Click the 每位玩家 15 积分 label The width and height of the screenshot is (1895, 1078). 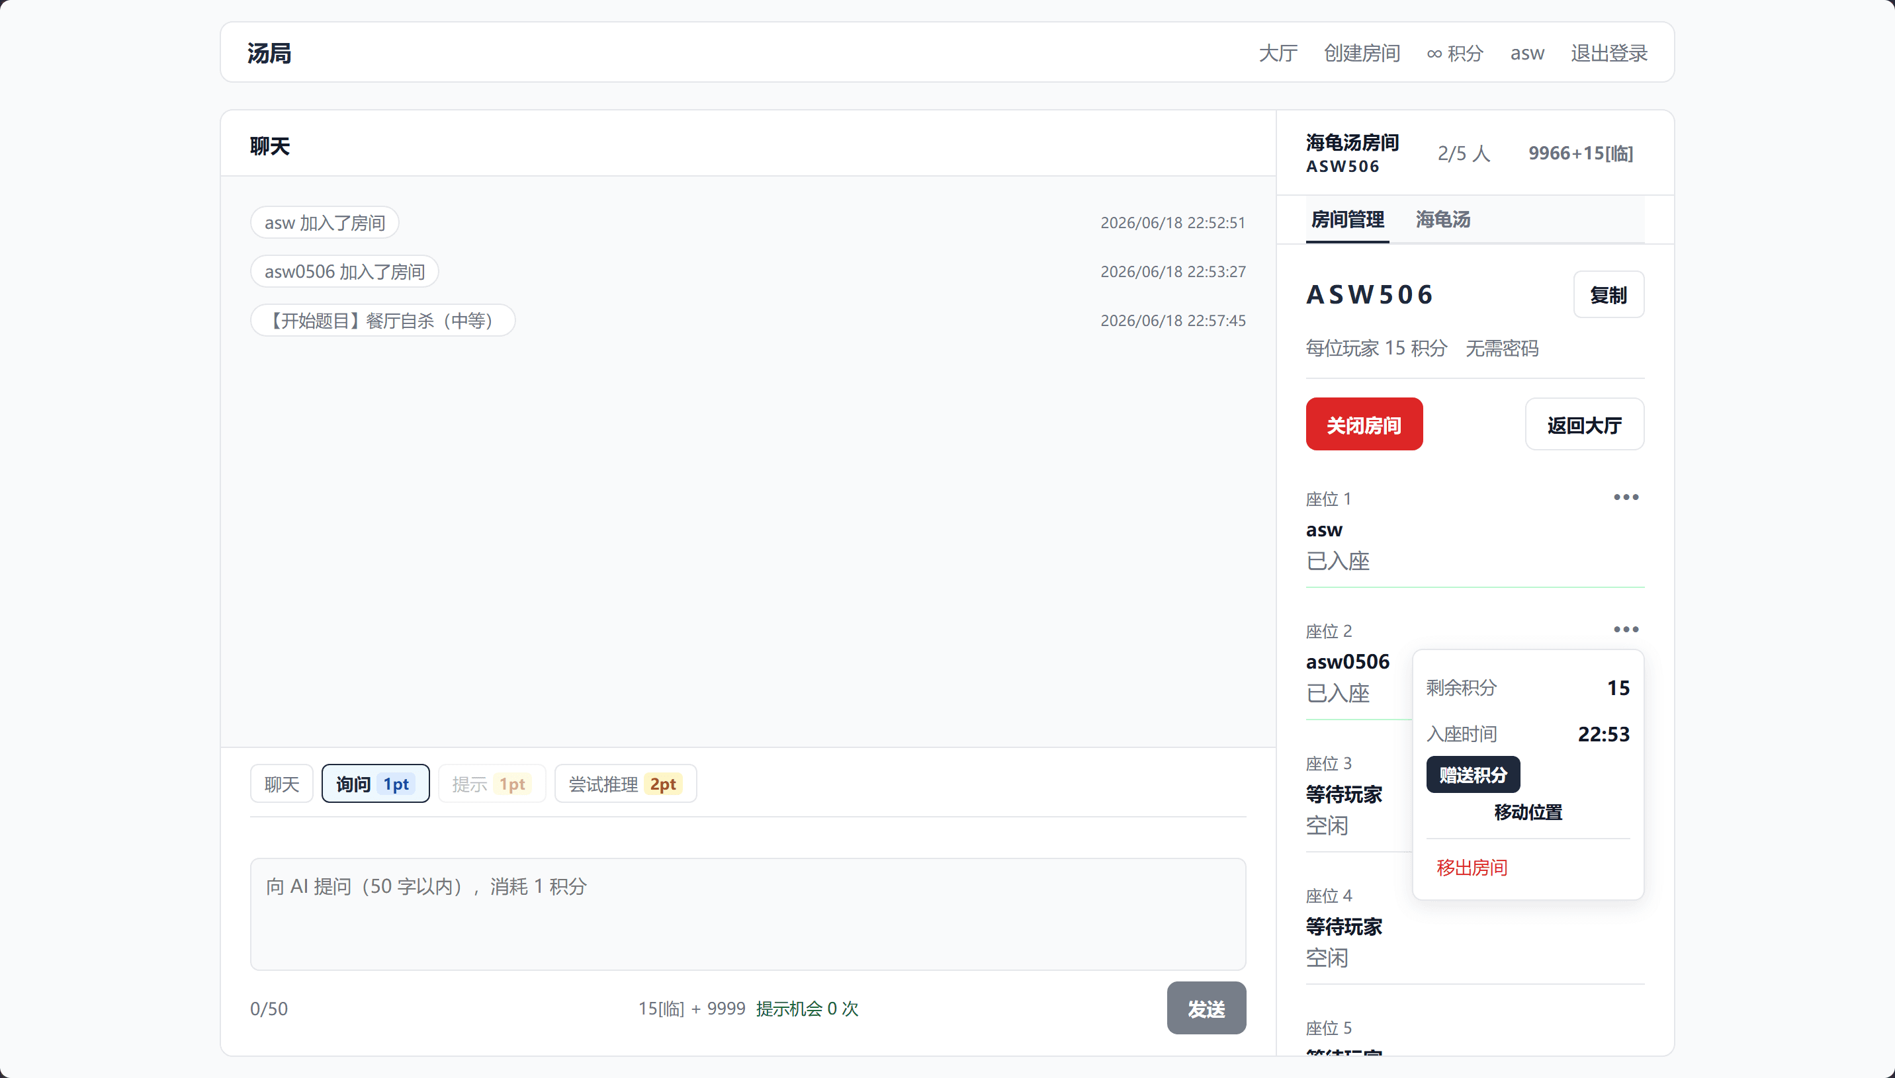(x=1376, y=347)
